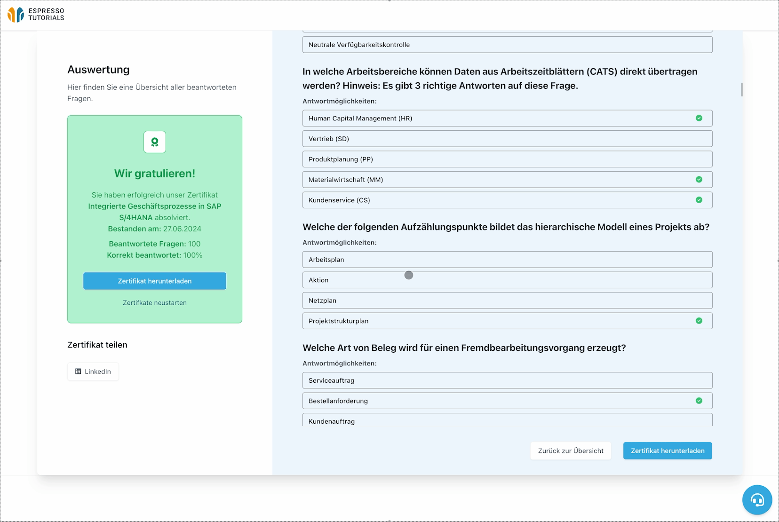
Task: Select answer option Neutrale Verfügbarkeitskontrolle
Action: pyautogui.click(x=507, y=45)
